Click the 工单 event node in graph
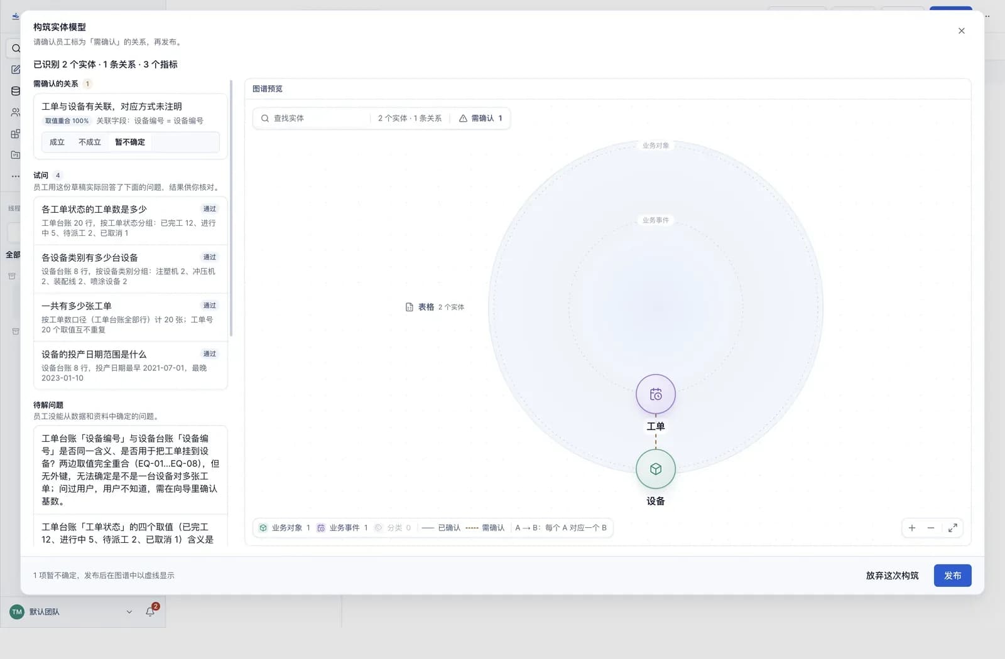Screen dimensions: 1005x659 coord(655,394)
